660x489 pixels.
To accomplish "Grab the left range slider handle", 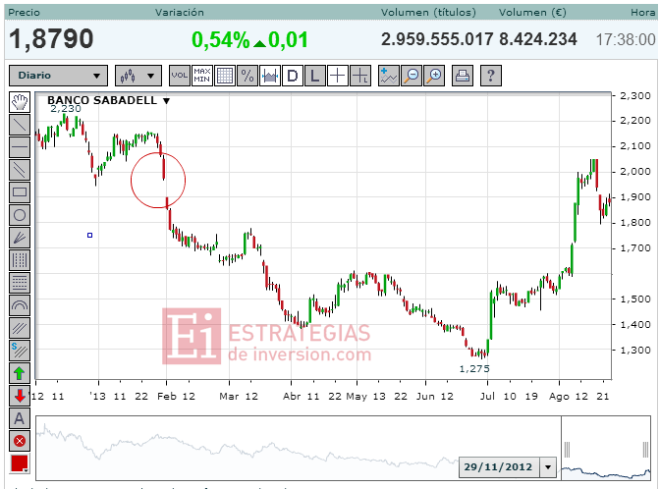I will click(x=567, y=450).
